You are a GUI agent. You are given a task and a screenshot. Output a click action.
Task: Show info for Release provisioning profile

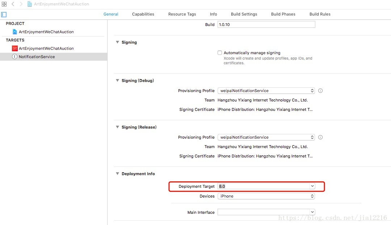pyautogui.click(x=320, y=137)
